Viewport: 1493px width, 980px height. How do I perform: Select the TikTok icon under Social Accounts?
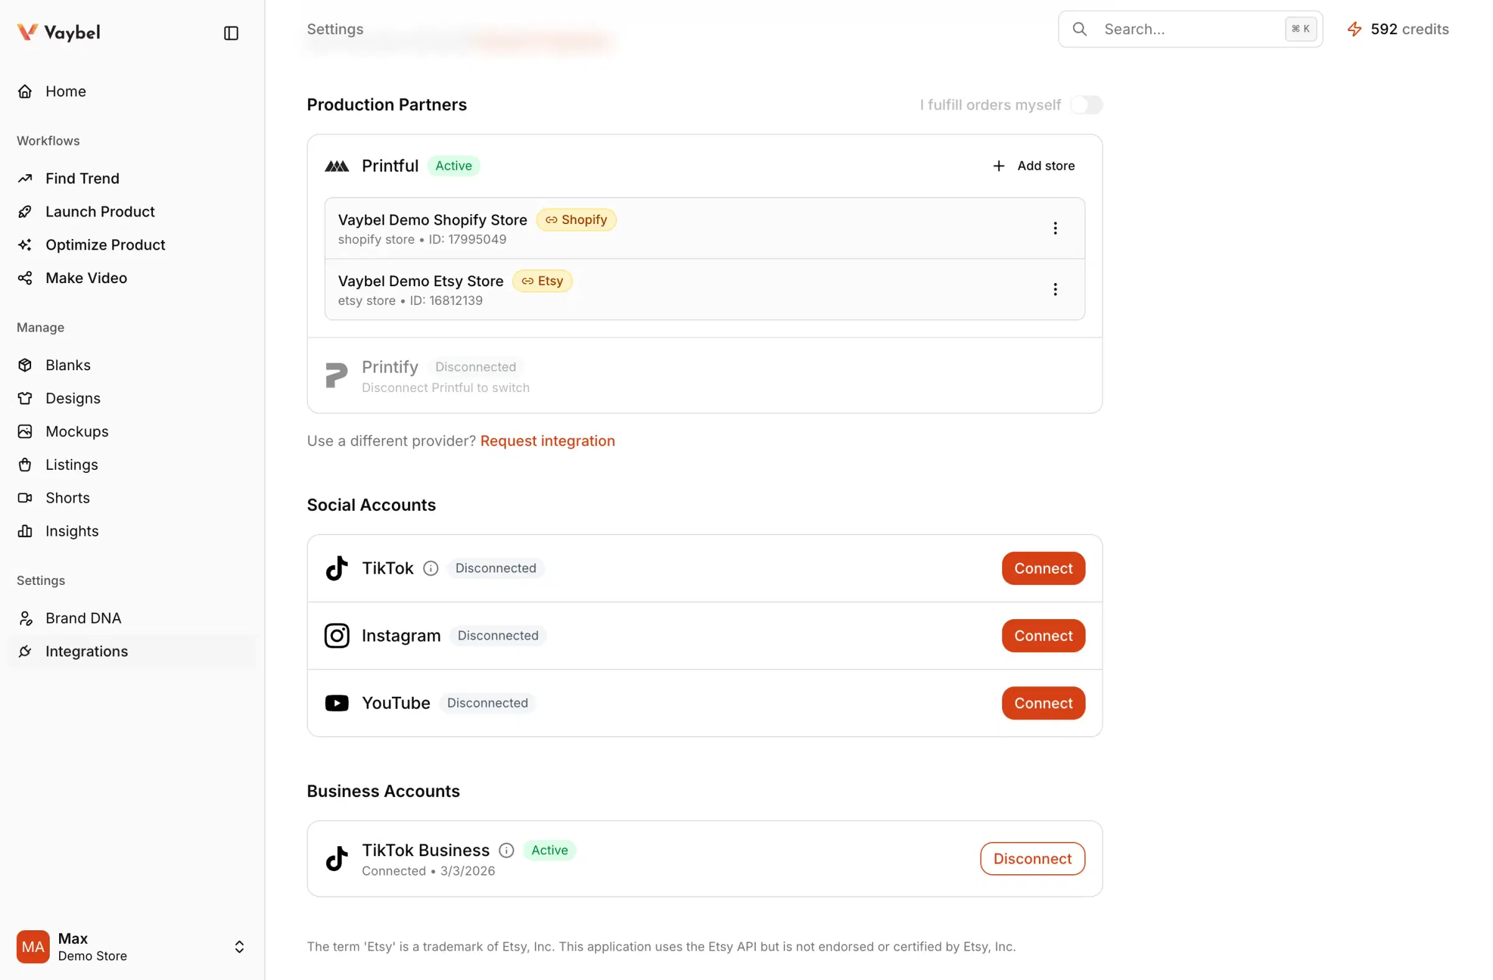click(337, 568)
